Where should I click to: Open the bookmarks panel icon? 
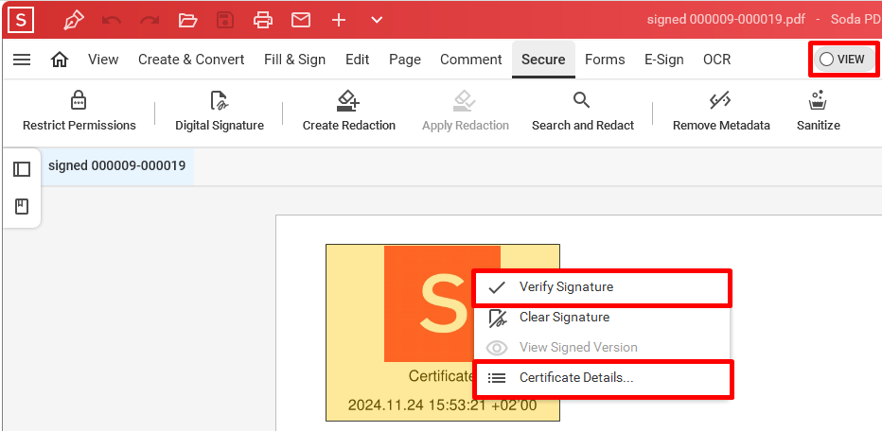tap(22, 207)
